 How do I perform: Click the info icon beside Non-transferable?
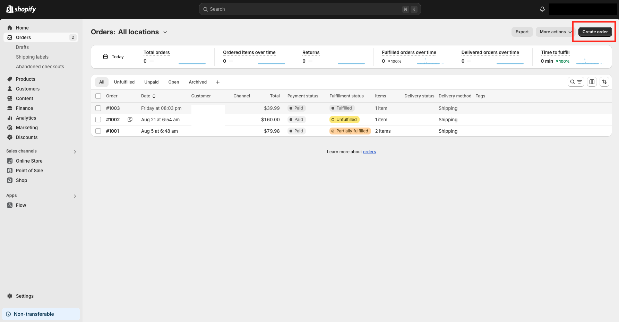(x=8, y=314)
